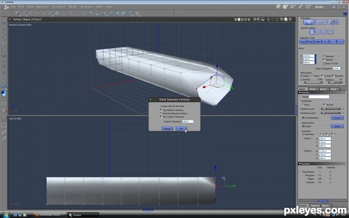Click the Convert button
This screenshot has height=218, width=349.
(x=337, y=117)
